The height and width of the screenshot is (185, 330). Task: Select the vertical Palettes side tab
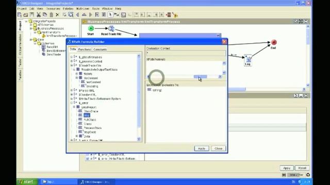pos(20,75)
